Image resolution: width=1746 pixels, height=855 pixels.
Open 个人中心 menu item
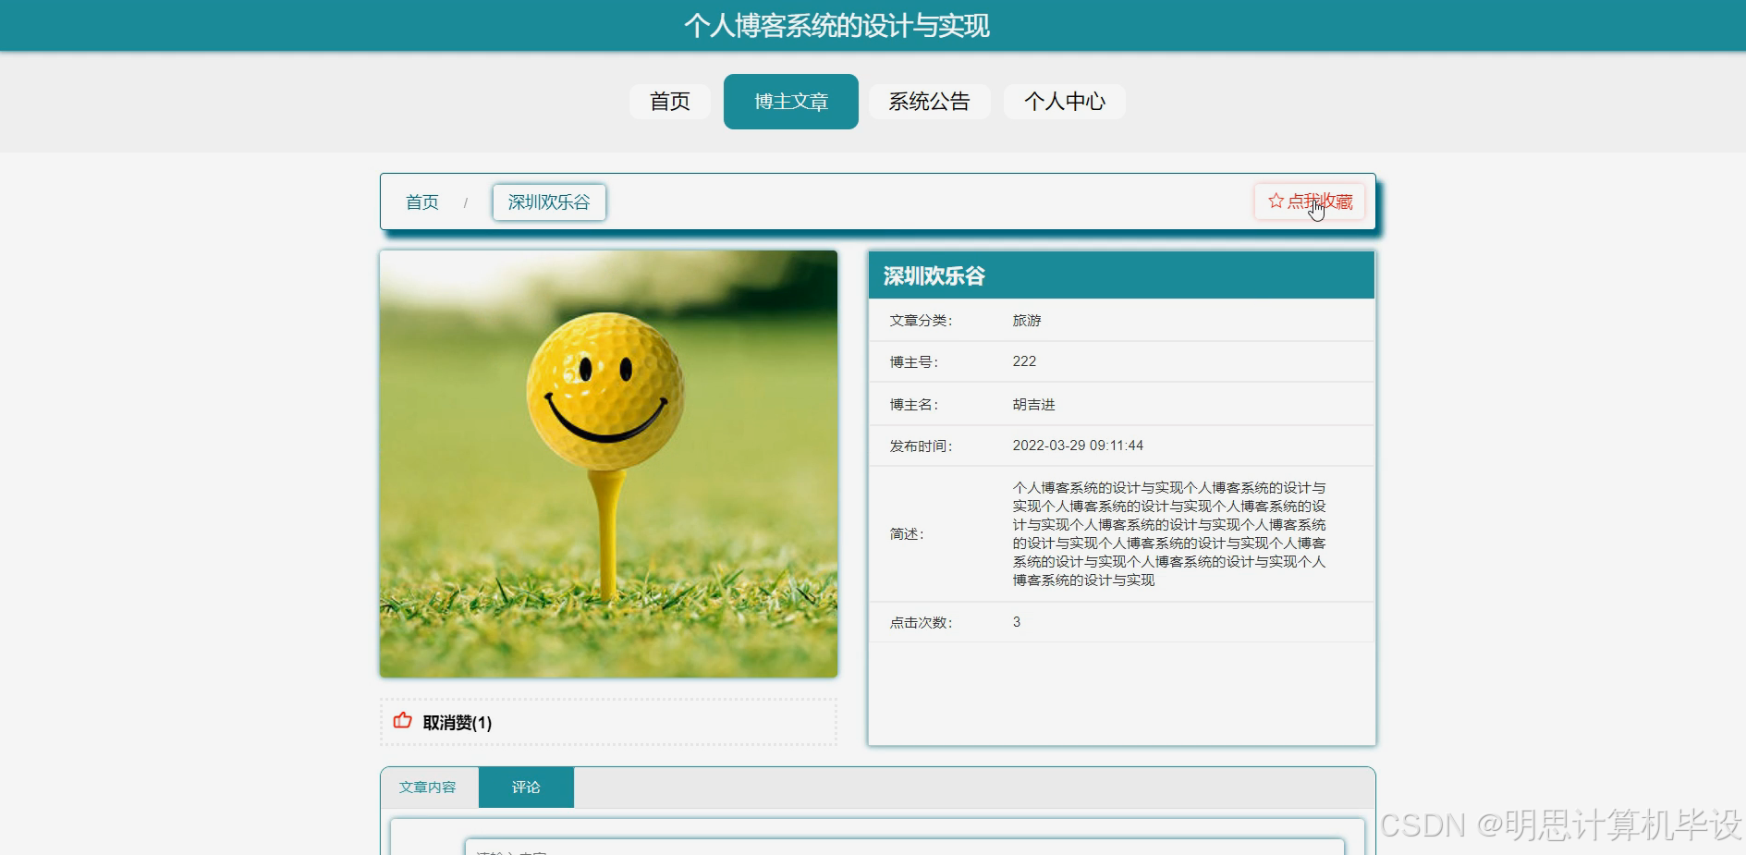coord(1065,102)
